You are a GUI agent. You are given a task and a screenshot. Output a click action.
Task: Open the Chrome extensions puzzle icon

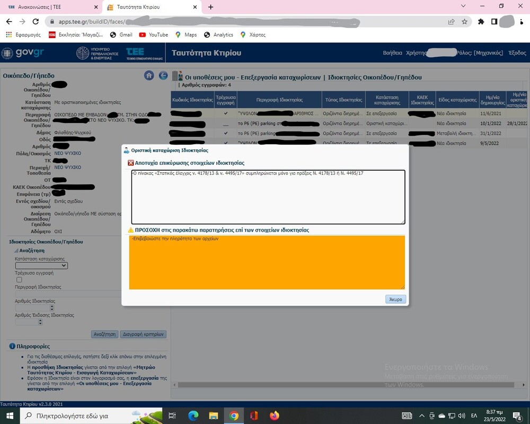481,22
